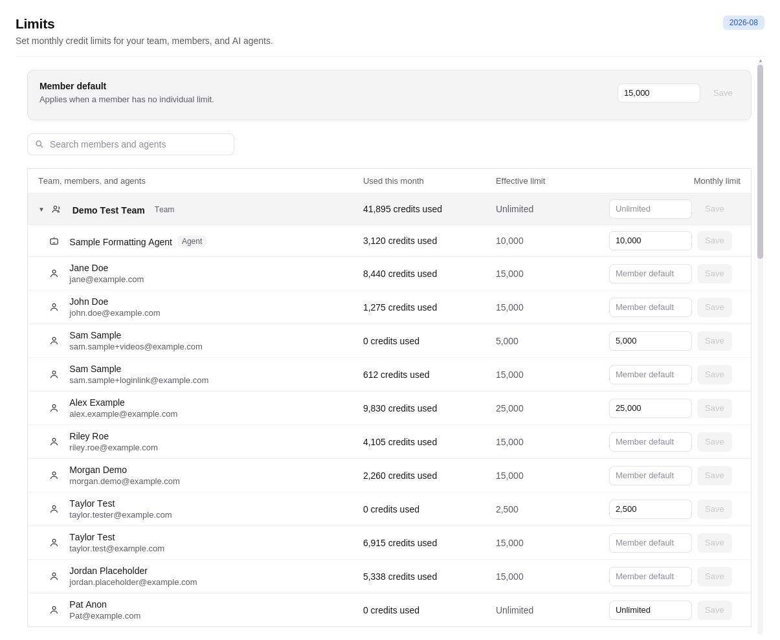Click Save for Sample Formatting Agent
This screenshot has height=640, width=780.
[x=715, y=241]
